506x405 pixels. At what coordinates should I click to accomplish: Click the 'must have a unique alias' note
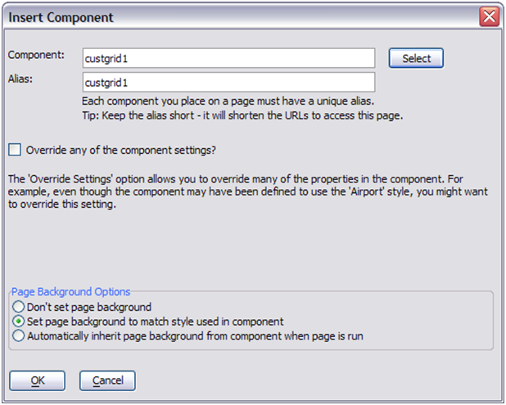[228, 101]
